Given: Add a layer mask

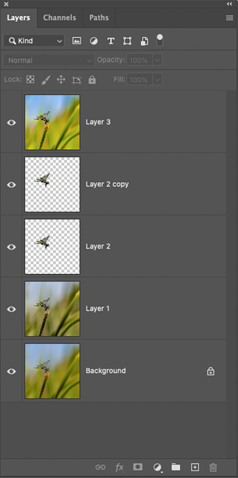Looking at the screenshot, I should pyautogui.click(x=138, y=467).
